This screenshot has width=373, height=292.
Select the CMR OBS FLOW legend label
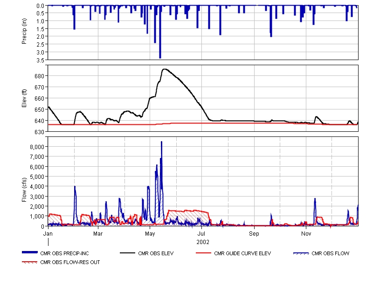tap(330, 253)
